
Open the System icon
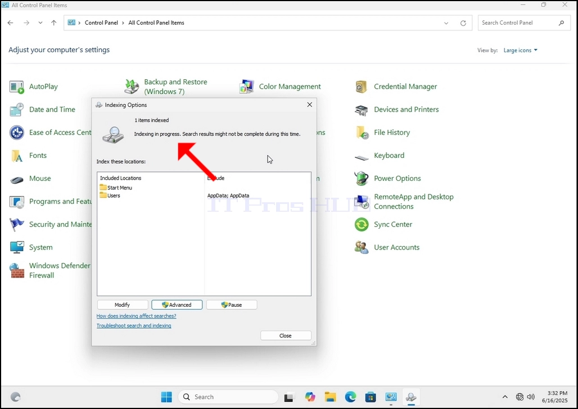pos(17,248)
